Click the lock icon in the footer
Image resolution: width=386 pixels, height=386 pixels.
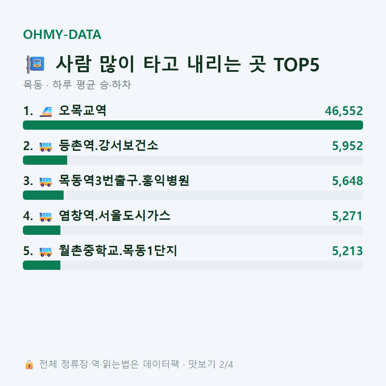tap(29, 365)
